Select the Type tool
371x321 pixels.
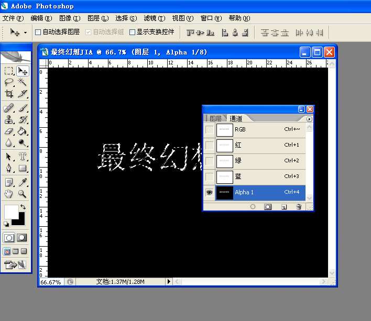[x=22, y=157]
